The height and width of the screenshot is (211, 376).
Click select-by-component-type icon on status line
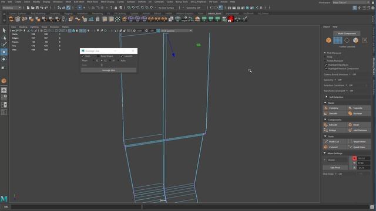68,8
